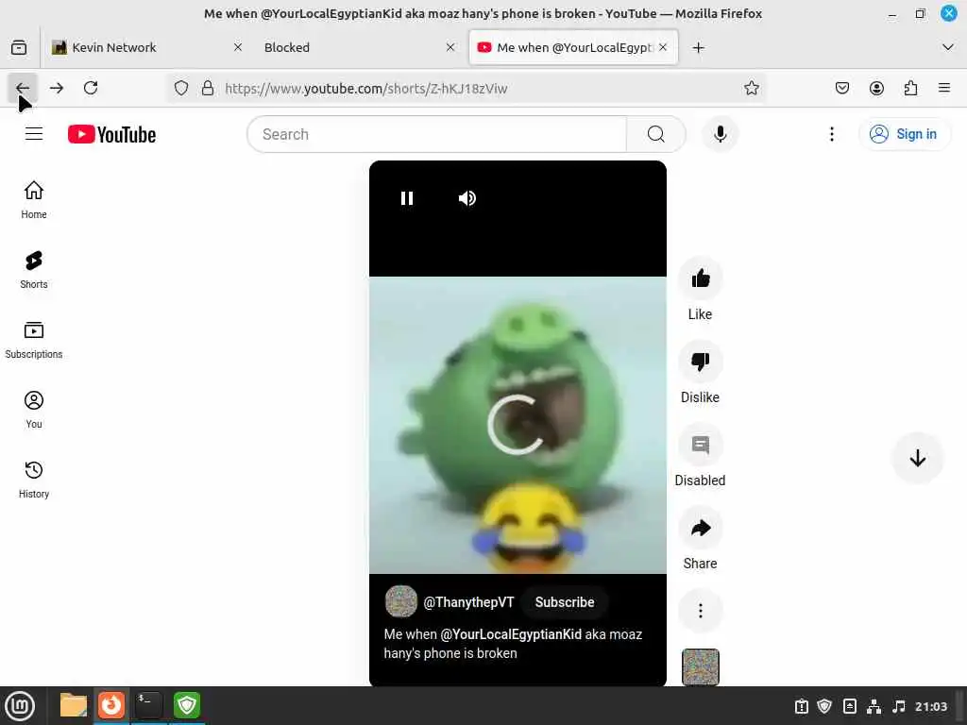This screenshot has height=725, width=967.
Task: Click the YouTube URL in the address bar
Action: tap(365, 89)
